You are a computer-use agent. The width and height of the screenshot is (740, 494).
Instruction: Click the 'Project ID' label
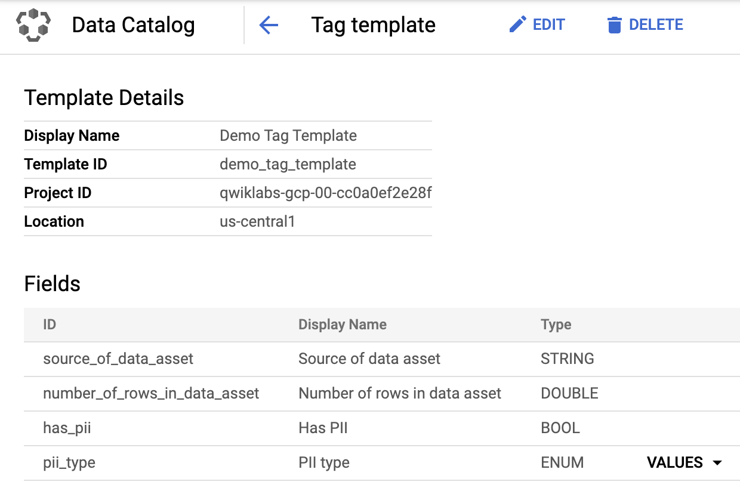[58, 193]
